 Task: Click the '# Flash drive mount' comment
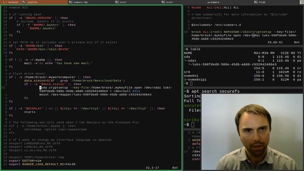27,74
